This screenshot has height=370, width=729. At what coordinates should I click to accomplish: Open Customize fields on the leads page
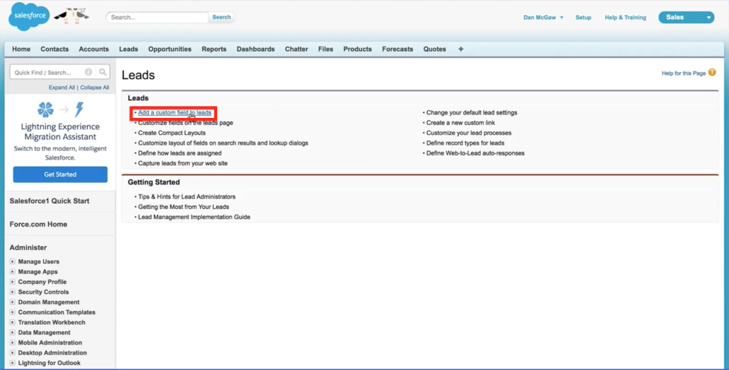pos(185,123)
